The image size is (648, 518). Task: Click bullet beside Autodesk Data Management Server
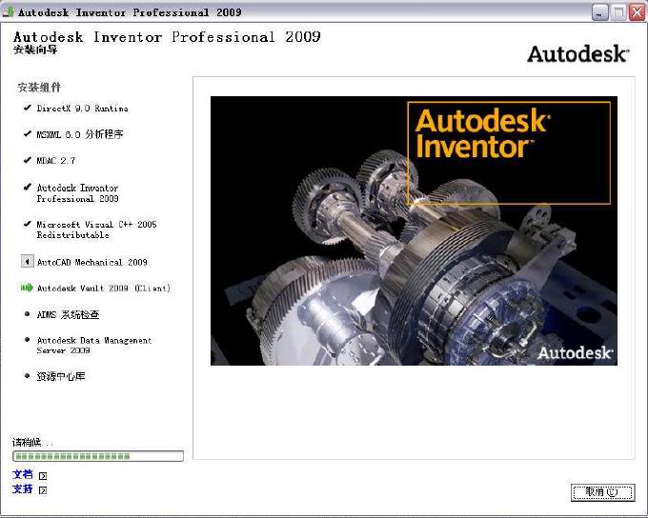[x=28, y=340]
